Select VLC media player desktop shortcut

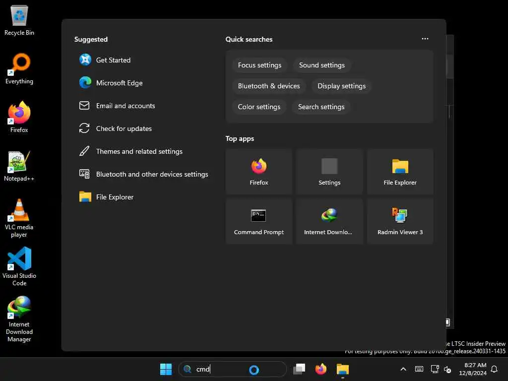19,218
